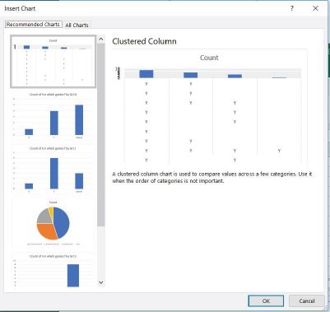Choose the second column chart thumbnail
Screen dimensions: 330x312
coord(53,115)
